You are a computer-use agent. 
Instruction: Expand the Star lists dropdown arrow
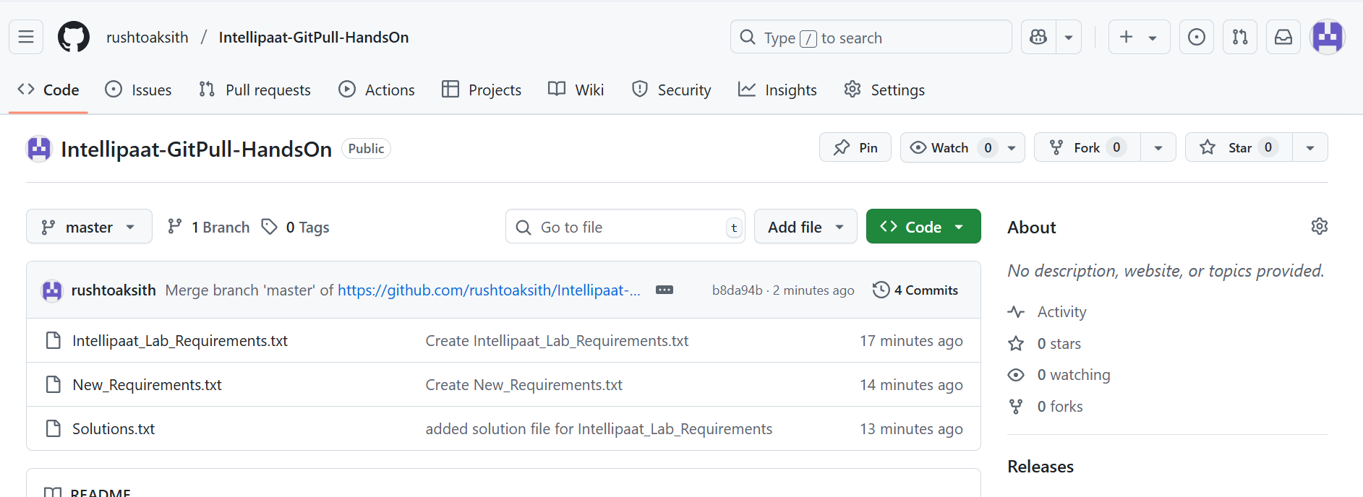[1310, 147]
